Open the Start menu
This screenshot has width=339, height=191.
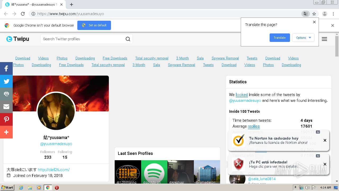coord(7,188)
